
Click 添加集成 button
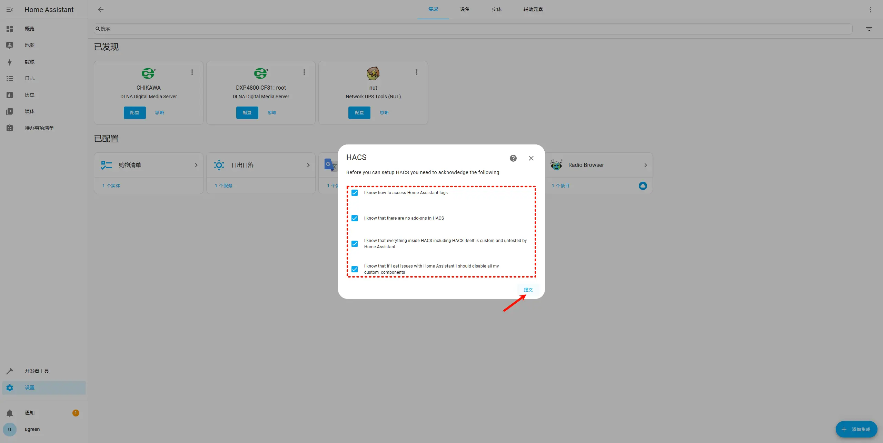[x=856, y=429]
